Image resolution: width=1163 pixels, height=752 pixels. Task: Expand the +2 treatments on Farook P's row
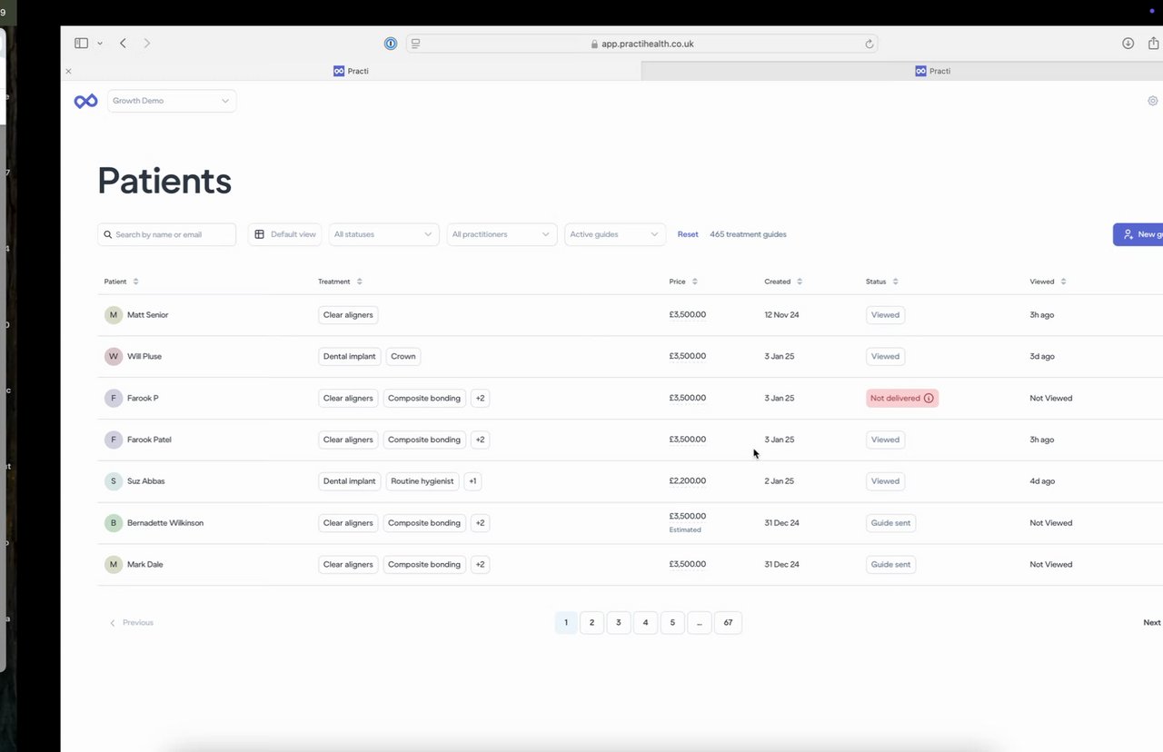coord(481,398)
